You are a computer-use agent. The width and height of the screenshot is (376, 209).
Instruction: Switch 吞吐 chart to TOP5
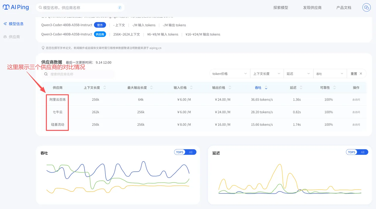coord(180,152)
